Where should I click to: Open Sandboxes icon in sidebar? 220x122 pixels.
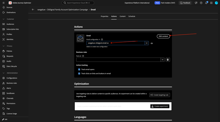4,93
